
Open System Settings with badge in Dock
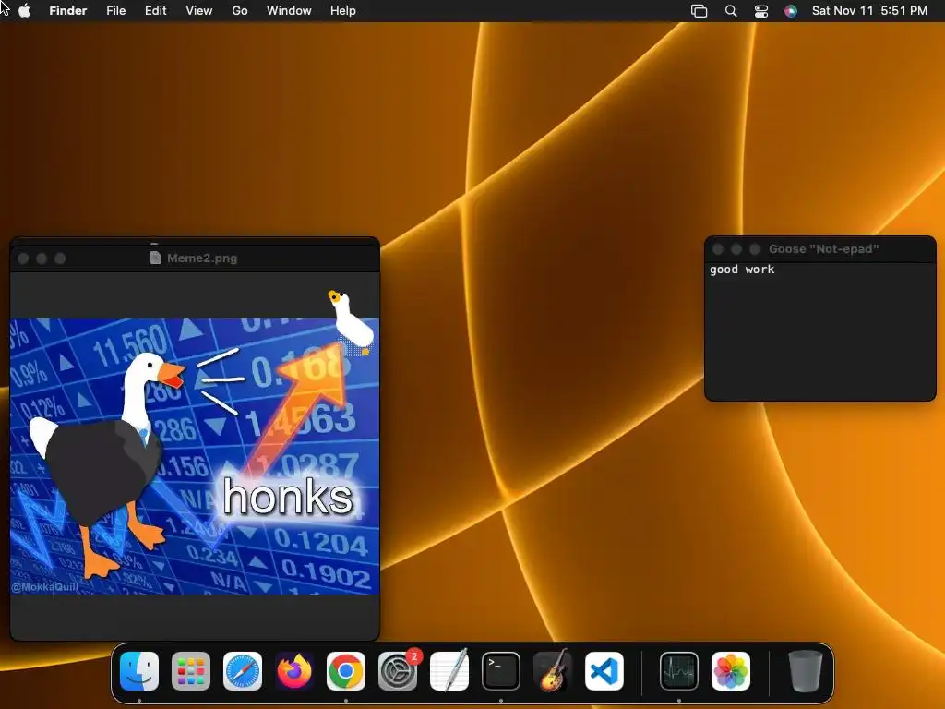pyautogui.click(x=398, y=671)
